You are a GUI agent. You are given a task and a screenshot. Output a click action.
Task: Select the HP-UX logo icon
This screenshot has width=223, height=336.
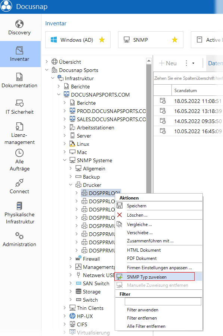(x=72, y=316)
